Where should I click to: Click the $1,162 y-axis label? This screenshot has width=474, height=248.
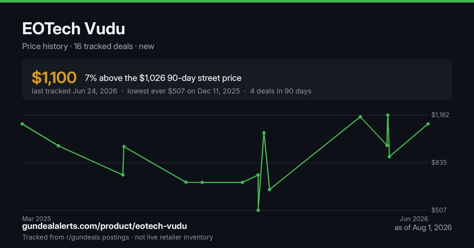(x=441, y=115)
